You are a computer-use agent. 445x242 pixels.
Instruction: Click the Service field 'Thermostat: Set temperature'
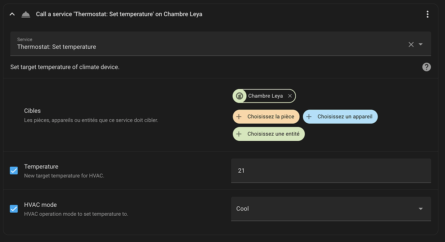coord(221,43)
